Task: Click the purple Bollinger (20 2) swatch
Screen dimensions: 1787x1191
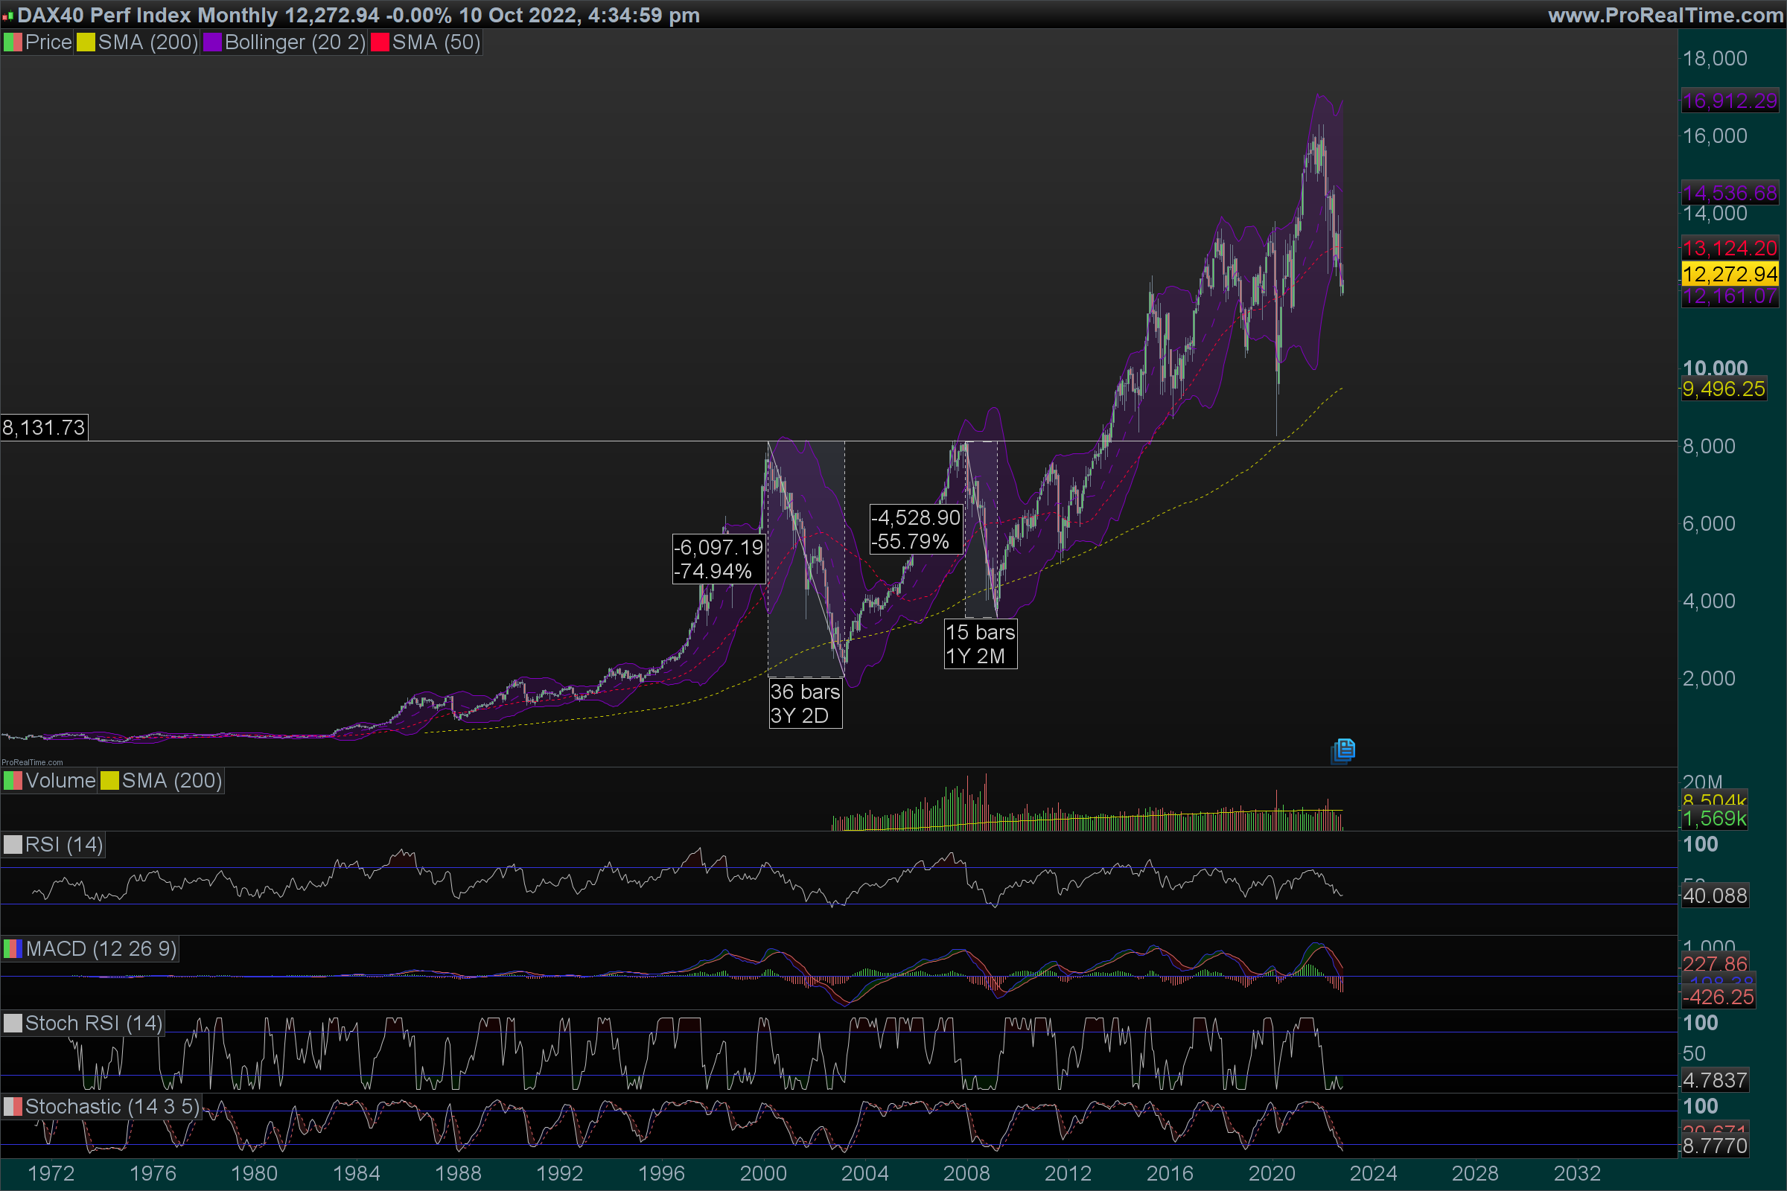Action: [x=212, y=42]
